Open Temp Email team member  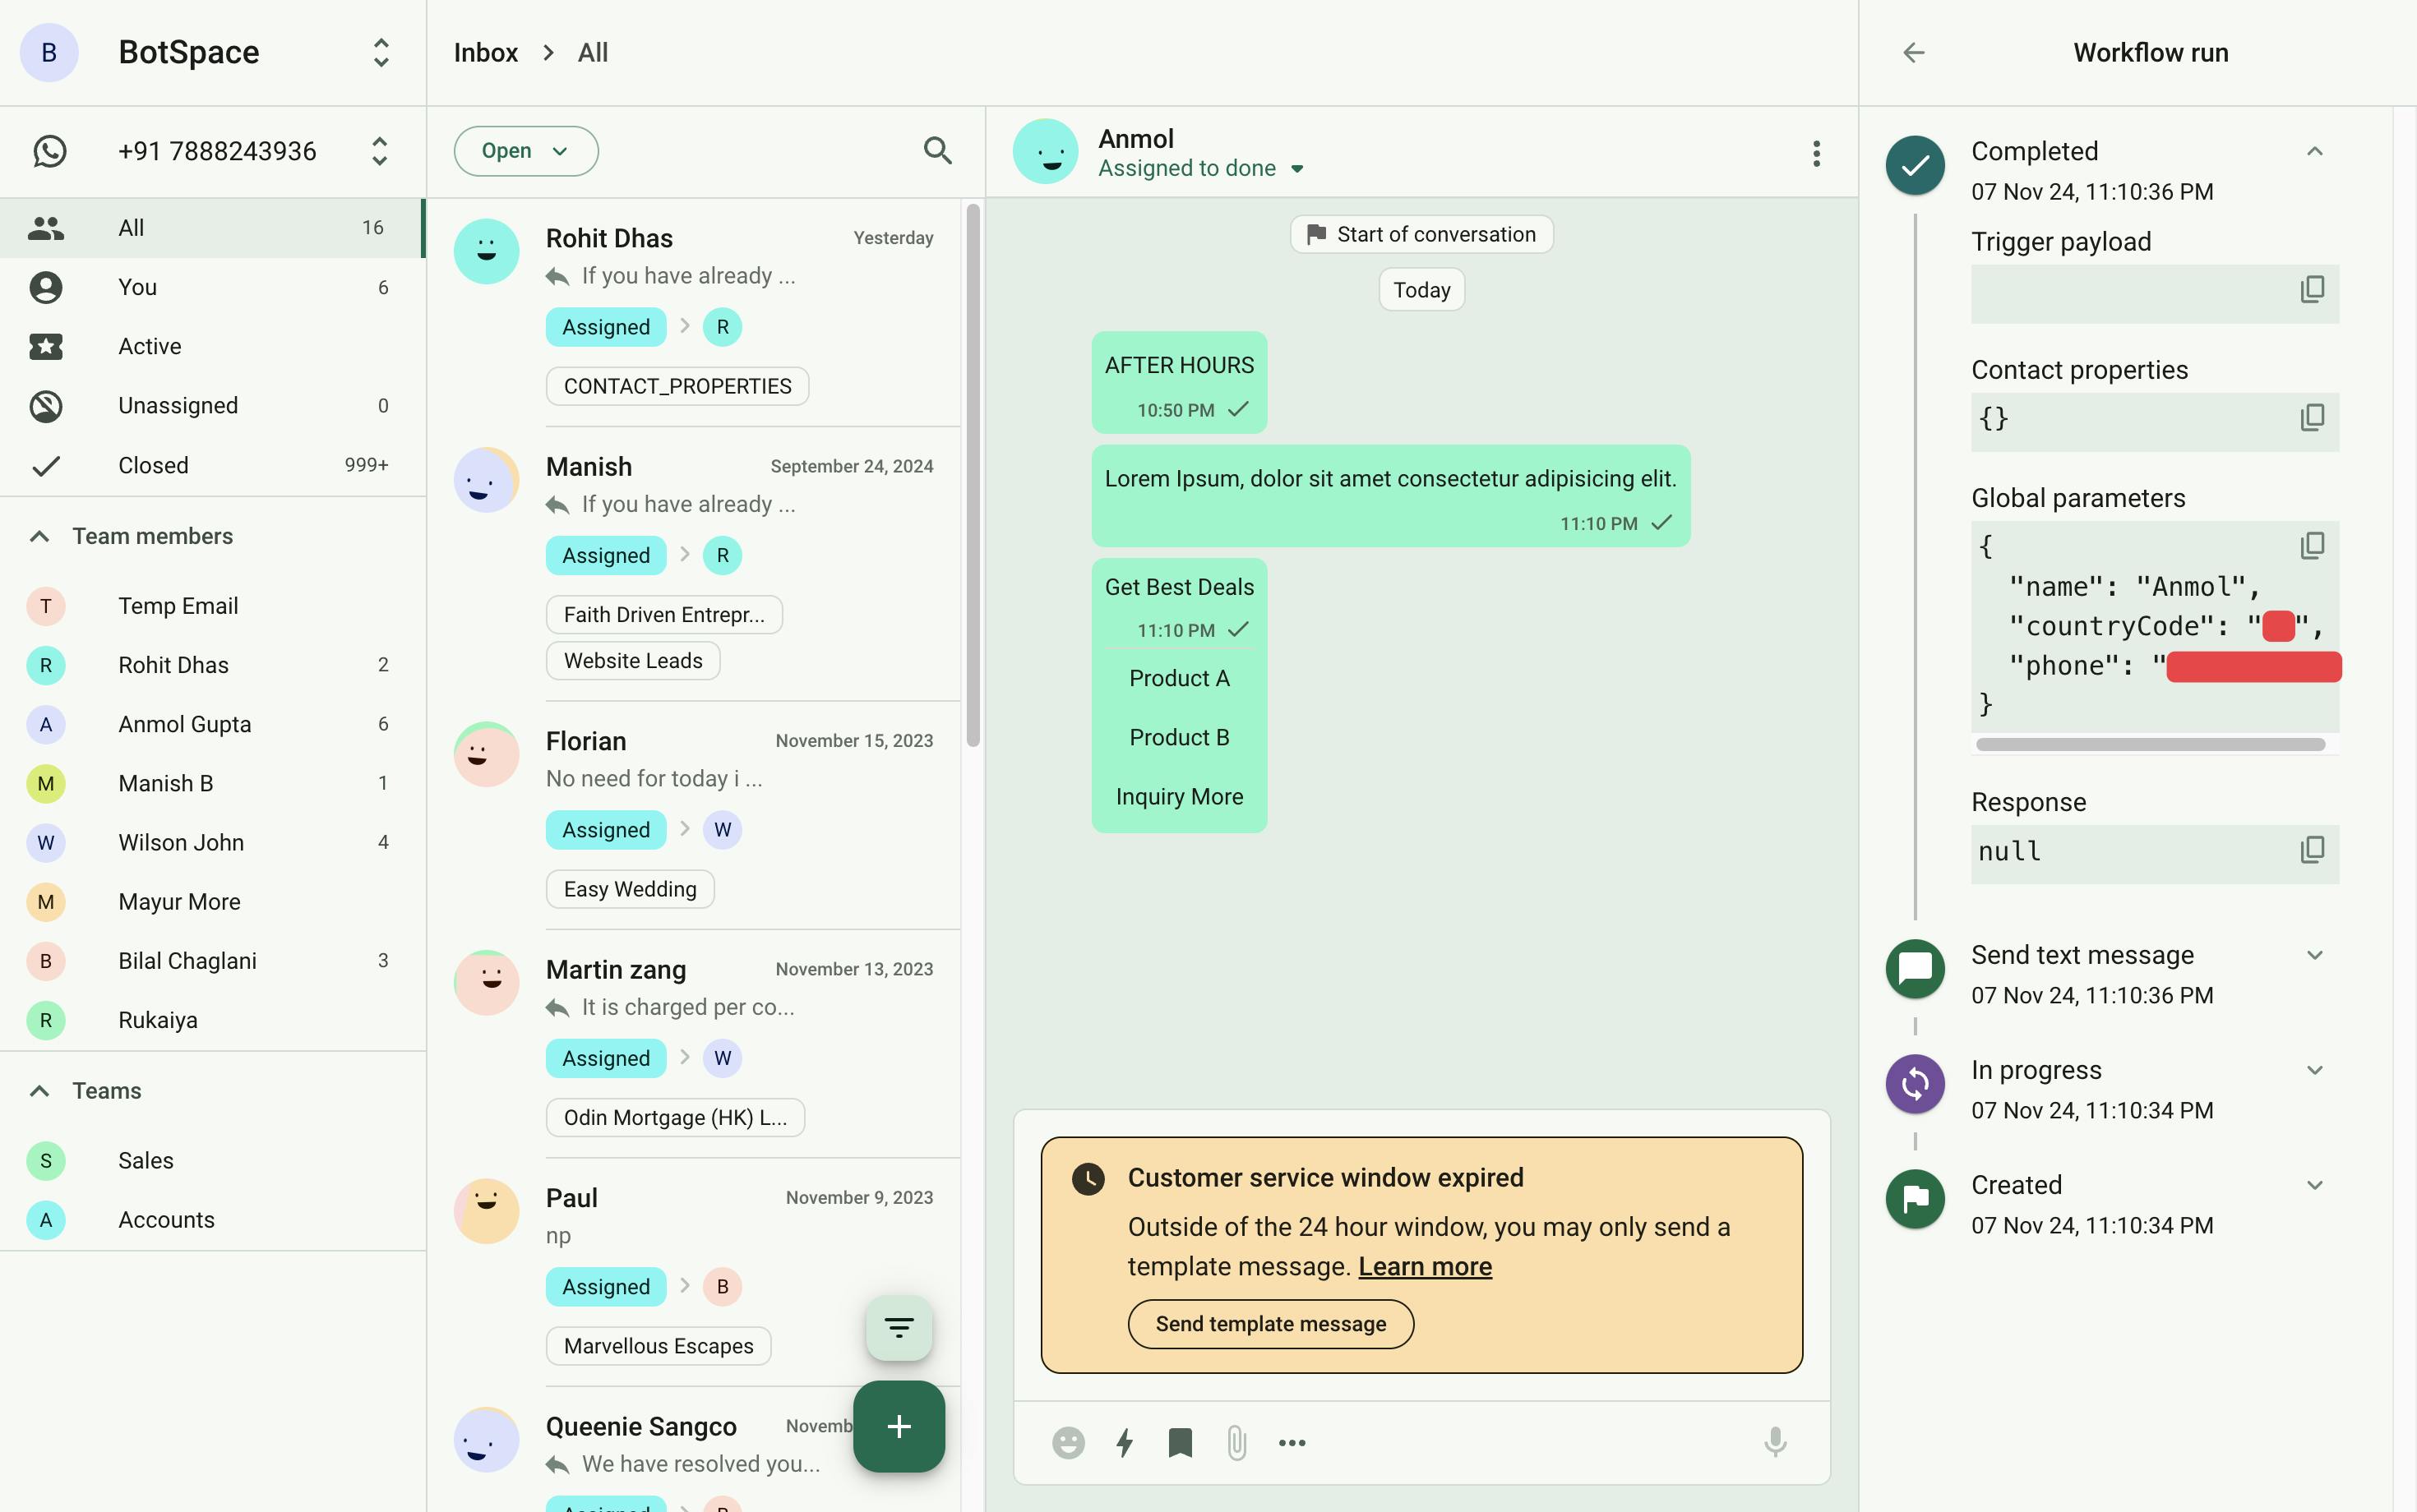click(x=212, y=606)
